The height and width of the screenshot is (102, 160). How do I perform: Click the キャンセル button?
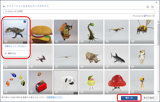tap(149, 98)
